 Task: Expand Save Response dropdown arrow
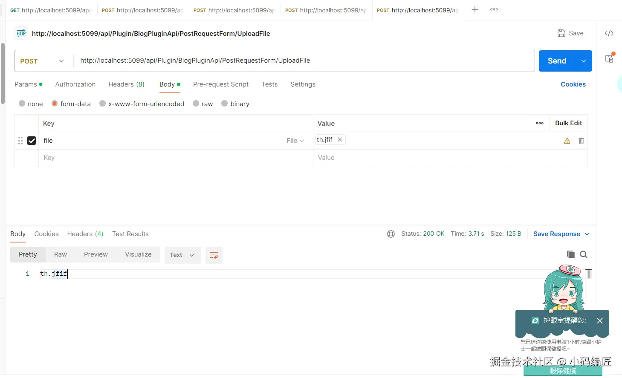pos(587,234)
